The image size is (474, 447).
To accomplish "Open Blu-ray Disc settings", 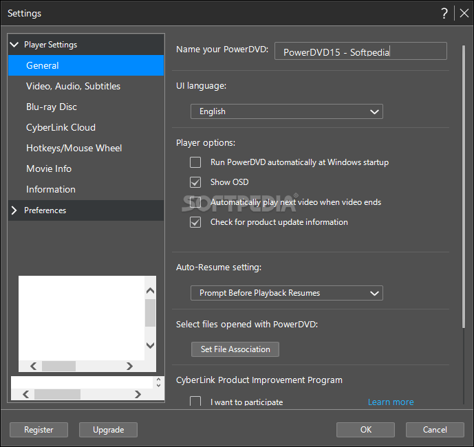I will (x=86, y=107).
